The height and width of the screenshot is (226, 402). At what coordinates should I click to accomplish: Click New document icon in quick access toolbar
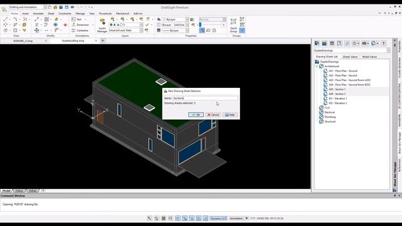point(50,7)
